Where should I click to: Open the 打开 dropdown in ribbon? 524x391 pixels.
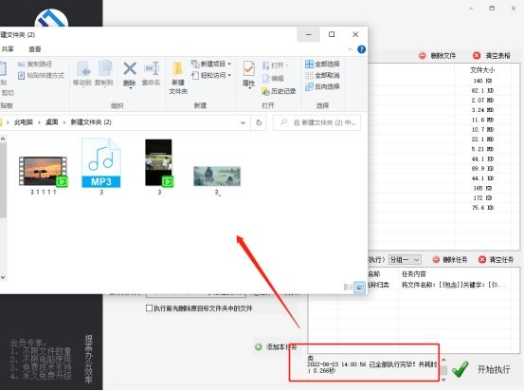pos(287,65)
